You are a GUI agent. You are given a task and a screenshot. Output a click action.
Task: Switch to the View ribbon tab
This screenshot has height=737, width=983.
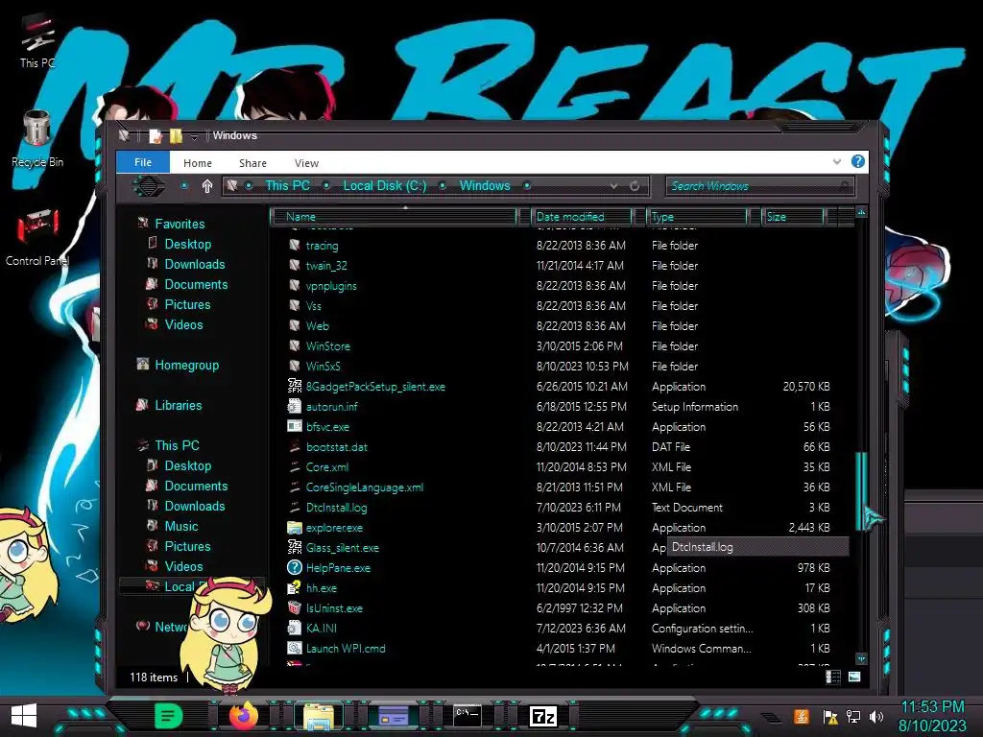pos(306,163)
